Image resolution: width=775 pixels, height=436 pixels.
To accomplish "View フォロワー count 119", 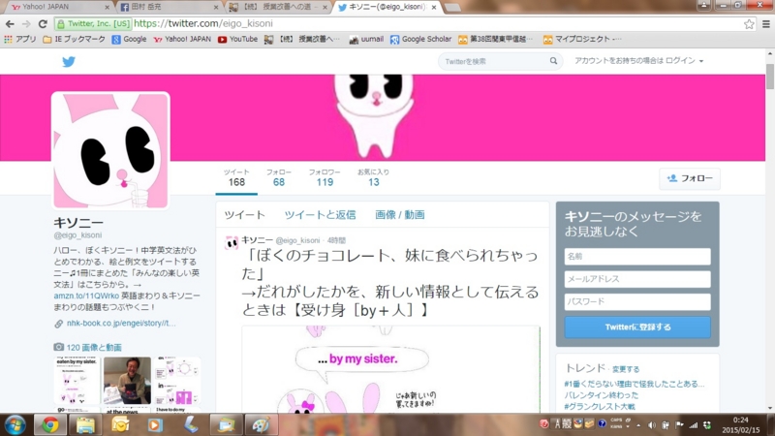I will point(325,177).
